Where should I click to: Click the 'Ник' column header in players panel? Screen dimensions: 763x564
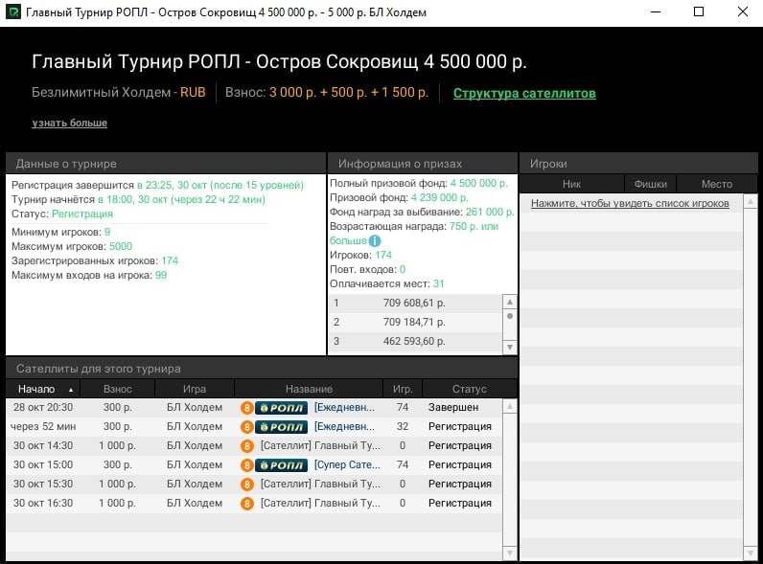click(571, 184)
